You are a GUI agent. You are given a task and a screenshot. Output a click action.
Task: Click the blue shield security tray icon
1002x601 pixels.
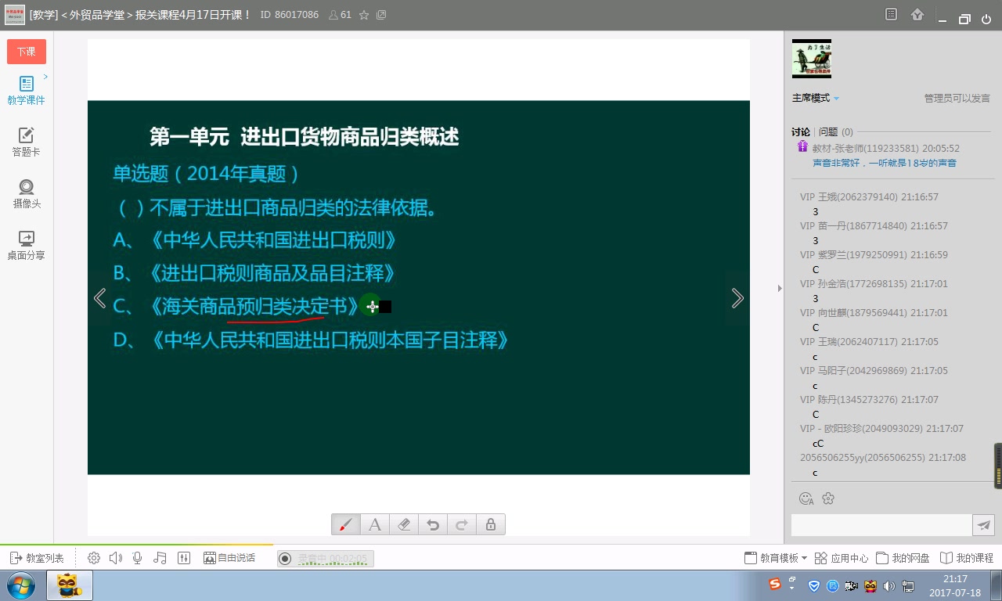click(x=814, y=586)
